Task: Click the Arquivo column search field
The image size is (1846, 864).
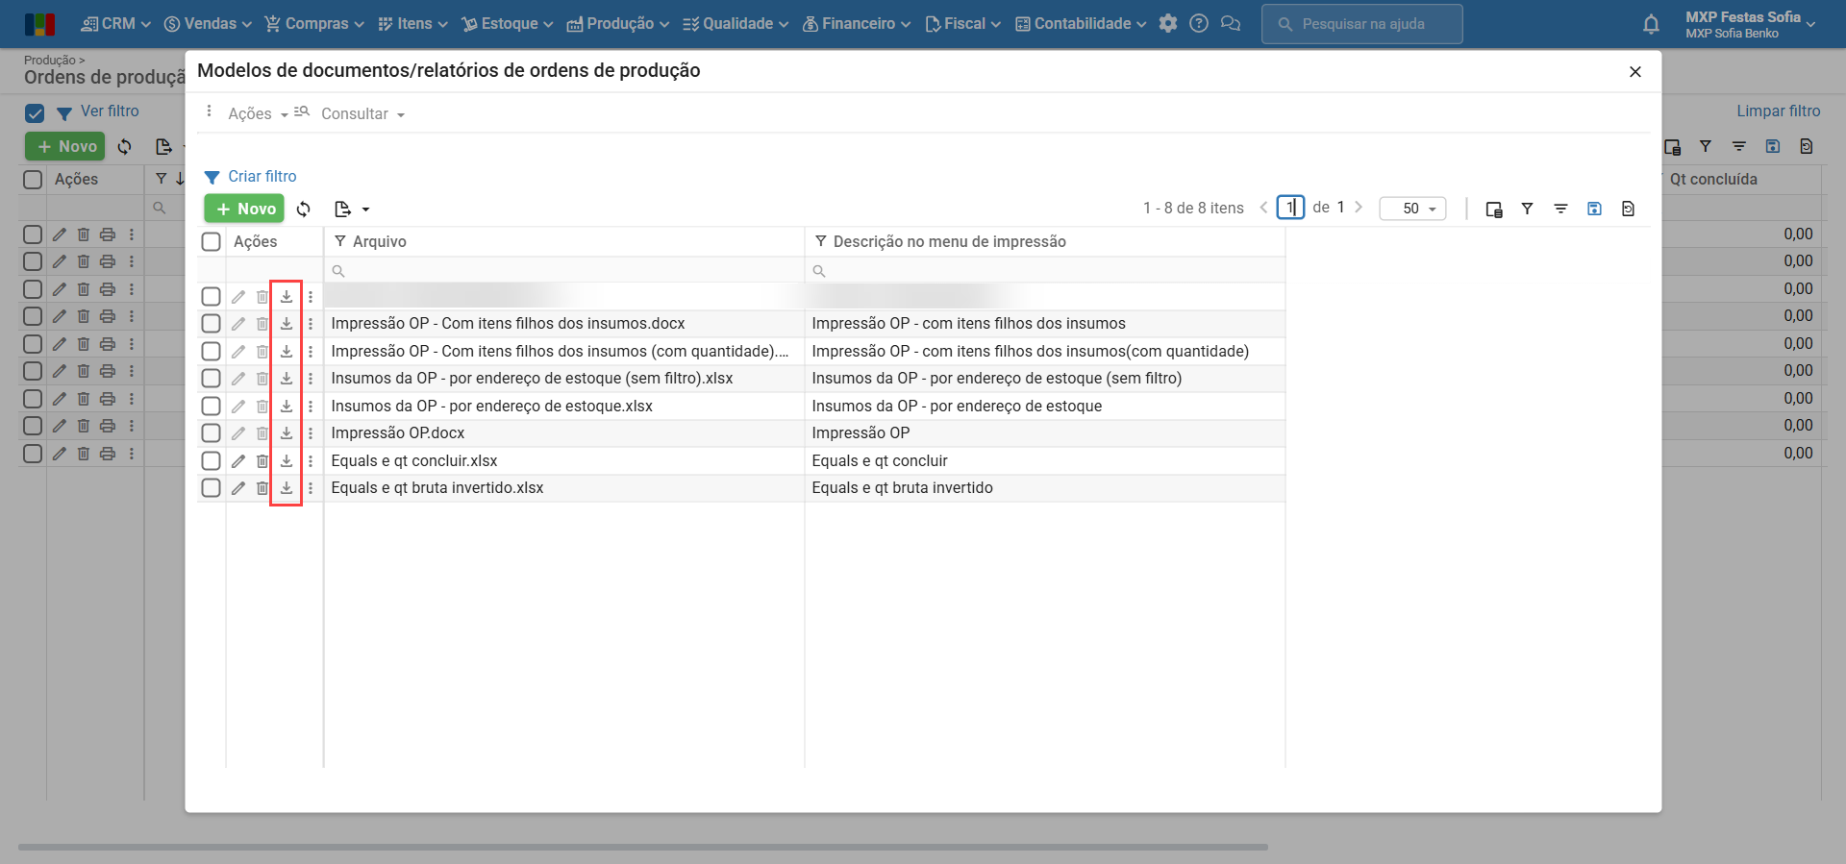Action: coord(564,271)
